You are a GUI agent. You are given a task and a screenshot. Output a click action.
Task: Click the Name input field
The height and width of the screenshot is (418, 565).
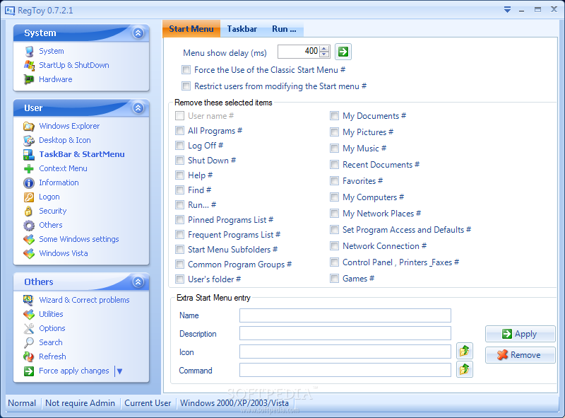point(345,315)
